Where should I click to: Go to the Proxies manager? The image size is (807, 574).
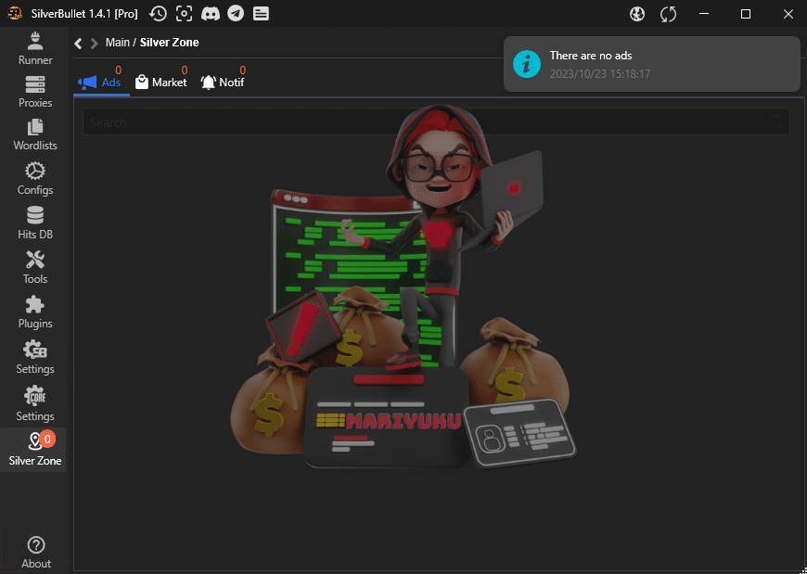[x=35, y=91]
